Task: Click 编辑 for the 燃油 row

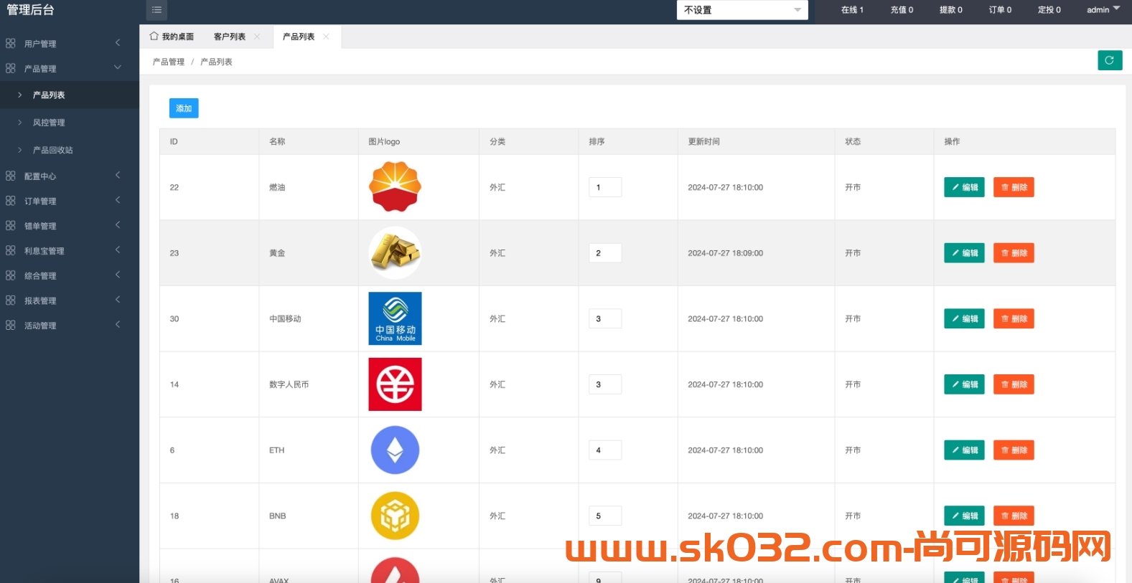Action: (964, 187)
